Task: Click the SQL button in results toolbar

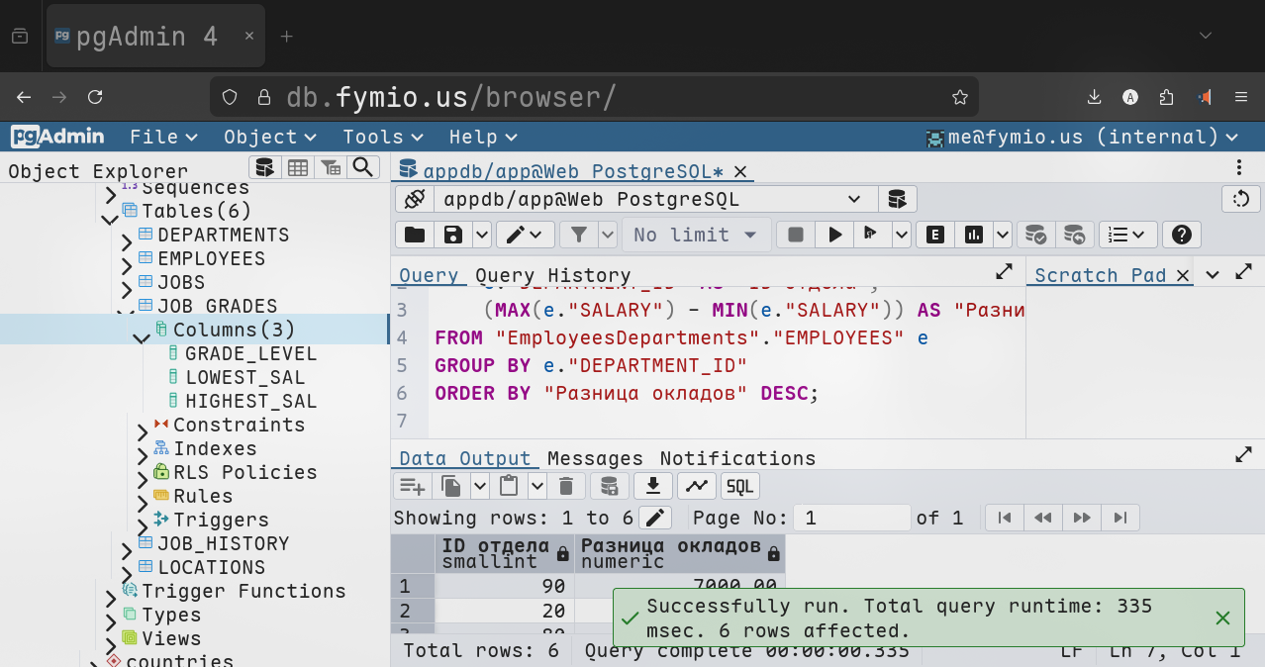Action: (739, 486)
